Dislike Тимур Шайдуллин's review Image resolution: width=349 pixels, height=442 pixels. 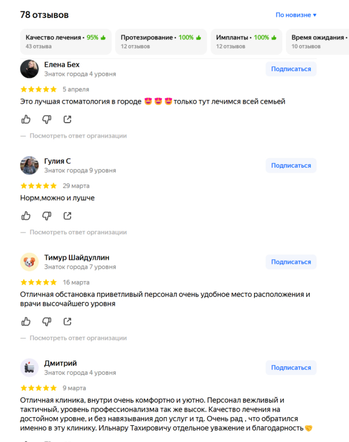point(46,321)
